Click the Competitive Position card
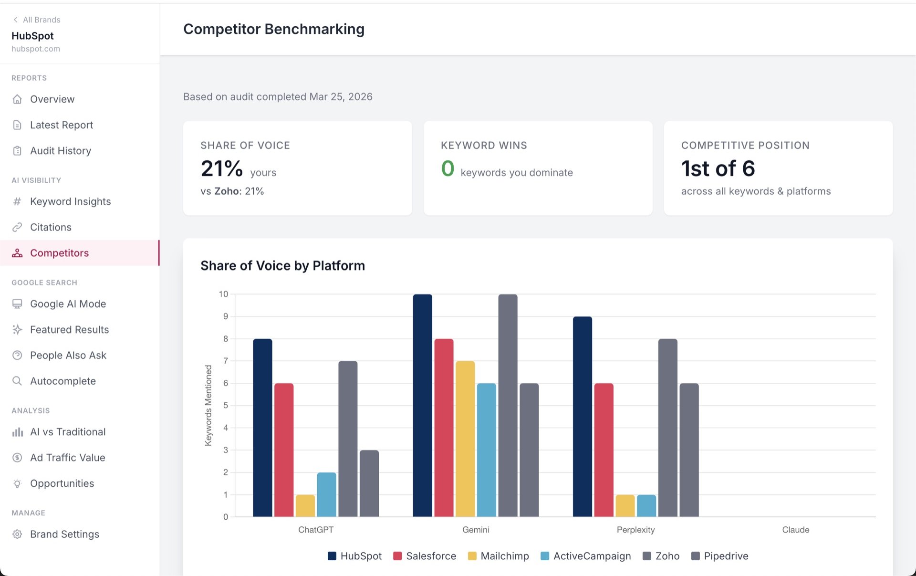The width and height of the screenshot is (916, 576). [779, 168]
